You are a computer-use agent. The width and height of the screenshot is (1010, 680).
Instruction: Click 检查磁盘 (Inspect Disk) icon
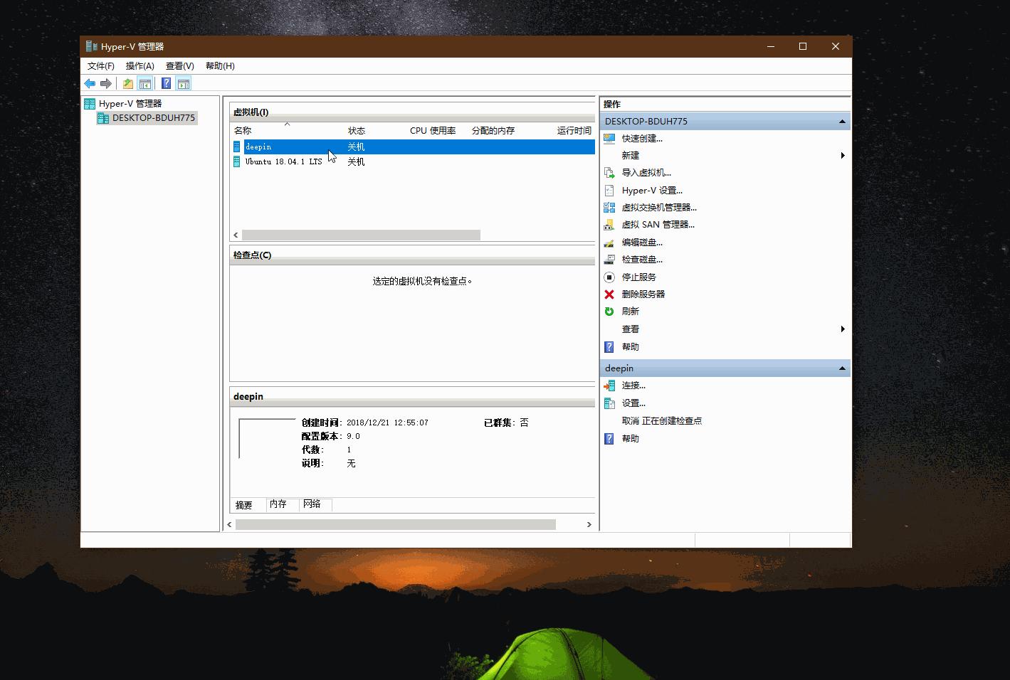pos(609,259)
